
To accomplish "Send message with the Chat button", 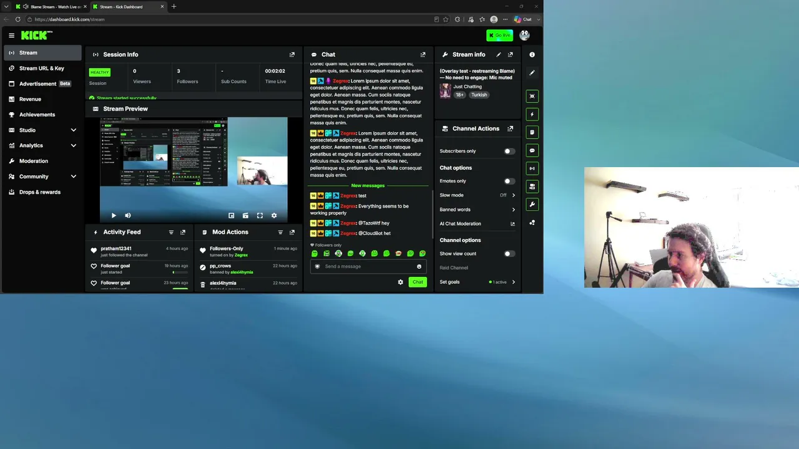I will (x=418, y=282).
